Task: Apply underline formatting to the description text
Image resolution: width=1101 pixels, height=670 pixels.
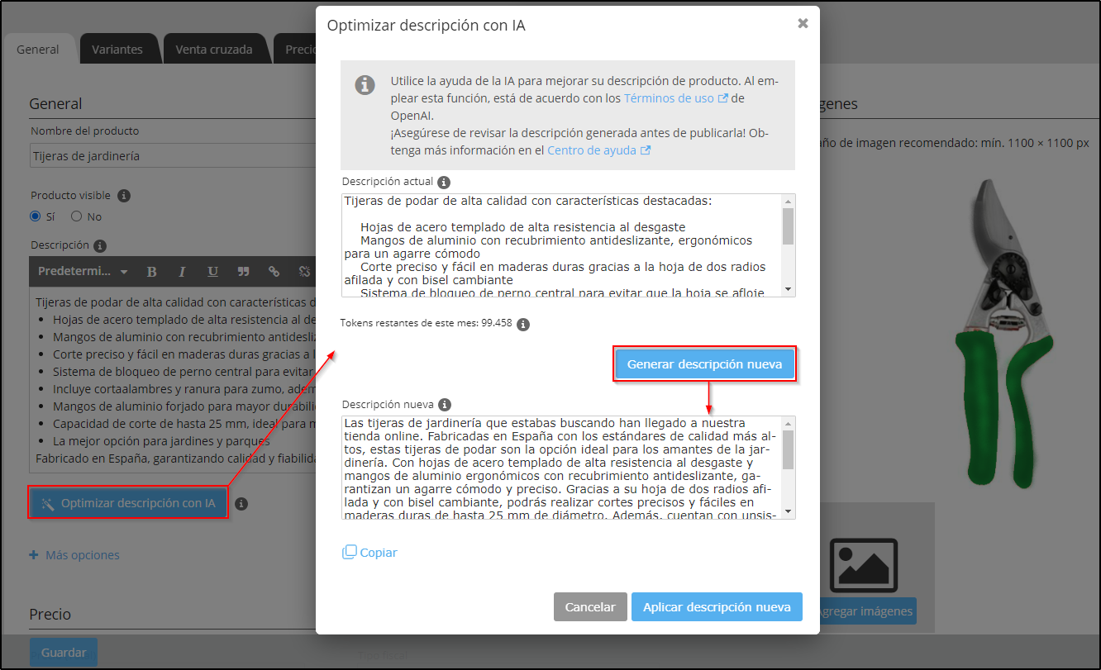Action: pos(212,271)
